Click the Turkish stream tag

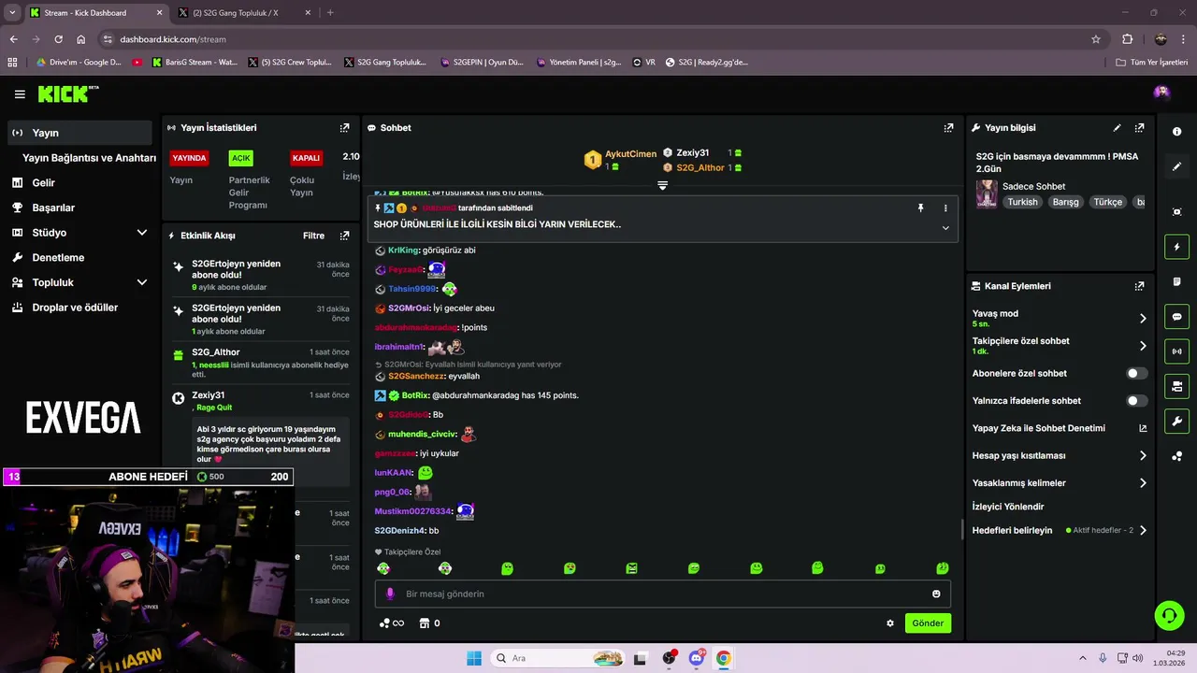click(1022, 202)
